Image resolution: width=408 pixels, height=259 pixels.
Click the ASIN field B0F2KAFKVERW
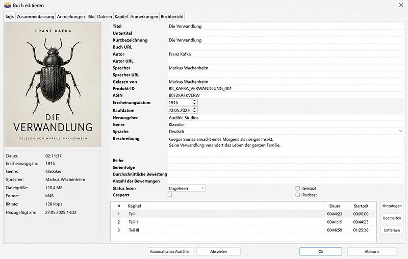tap(286, 95)
